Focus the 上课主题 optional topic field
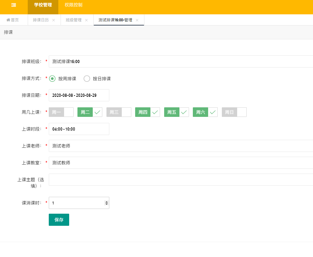The height and width of the screenshot is (257, 313). (x=181, y=180)
